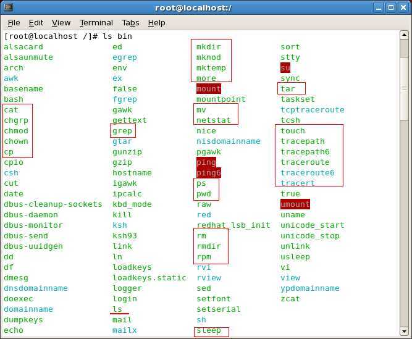Screen dimensions: 412x339
Task: Click the 'ksh93' entry
Action: coord(125,236)
